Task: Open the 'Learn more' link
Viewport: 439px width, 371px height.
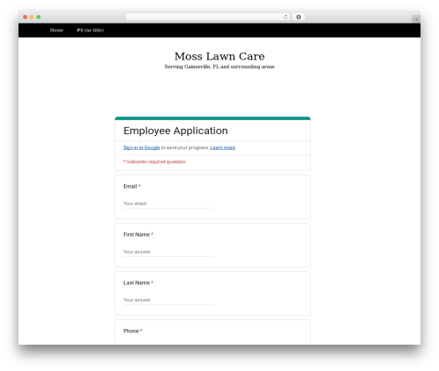Action: pyautogui.click(x=223, y=147)
